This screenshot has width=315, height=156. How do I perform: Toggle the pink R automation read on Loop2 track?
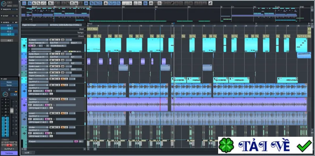pos(46,119)
